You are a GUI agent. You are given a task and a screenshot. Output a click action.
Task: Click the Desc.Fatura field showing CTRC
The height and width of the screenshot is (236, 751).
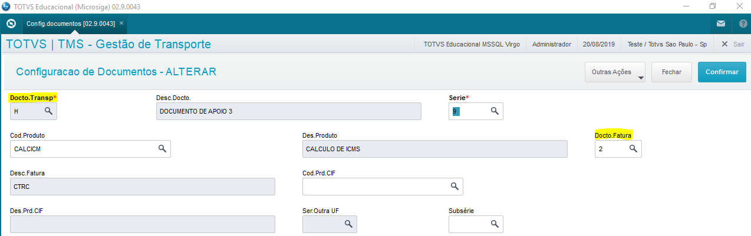tap(143, 187)
